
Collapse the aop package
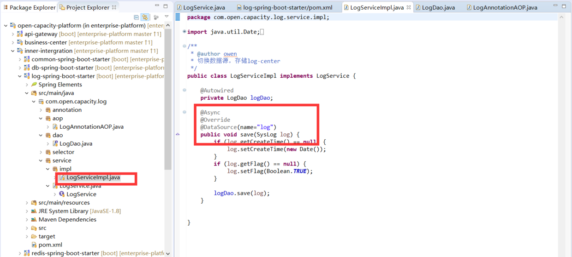(x=41, y=119)
